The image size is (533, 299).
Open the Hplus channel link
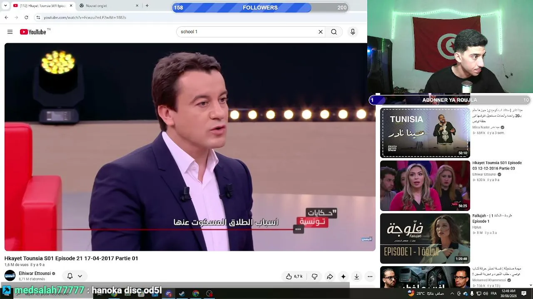(x=477, y=227)
